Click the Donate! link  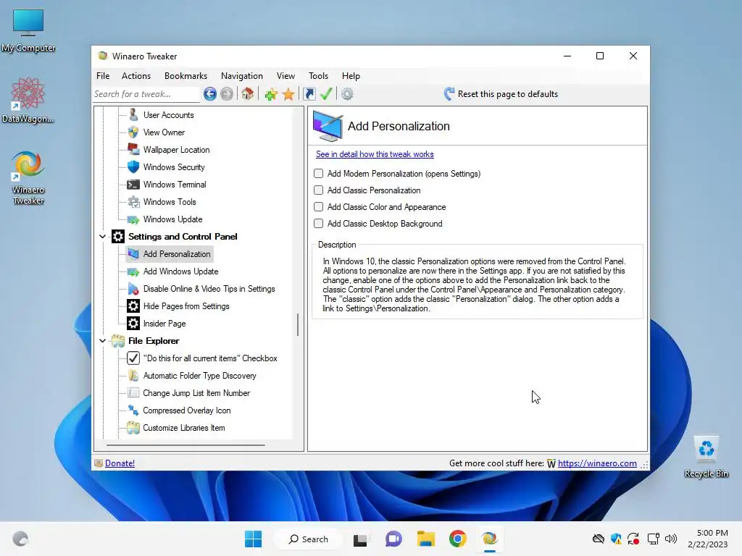pyautogui.click(x=120, y=463)
